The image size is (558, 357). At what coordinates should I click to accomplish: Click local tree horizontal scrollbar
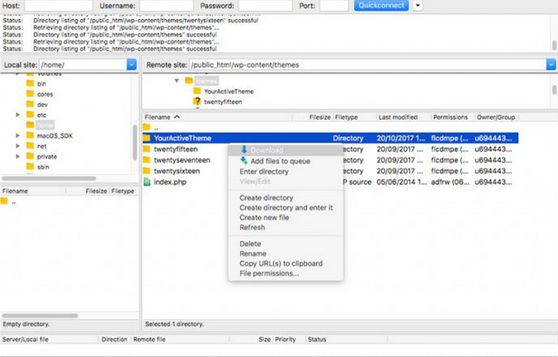(49, 178)
